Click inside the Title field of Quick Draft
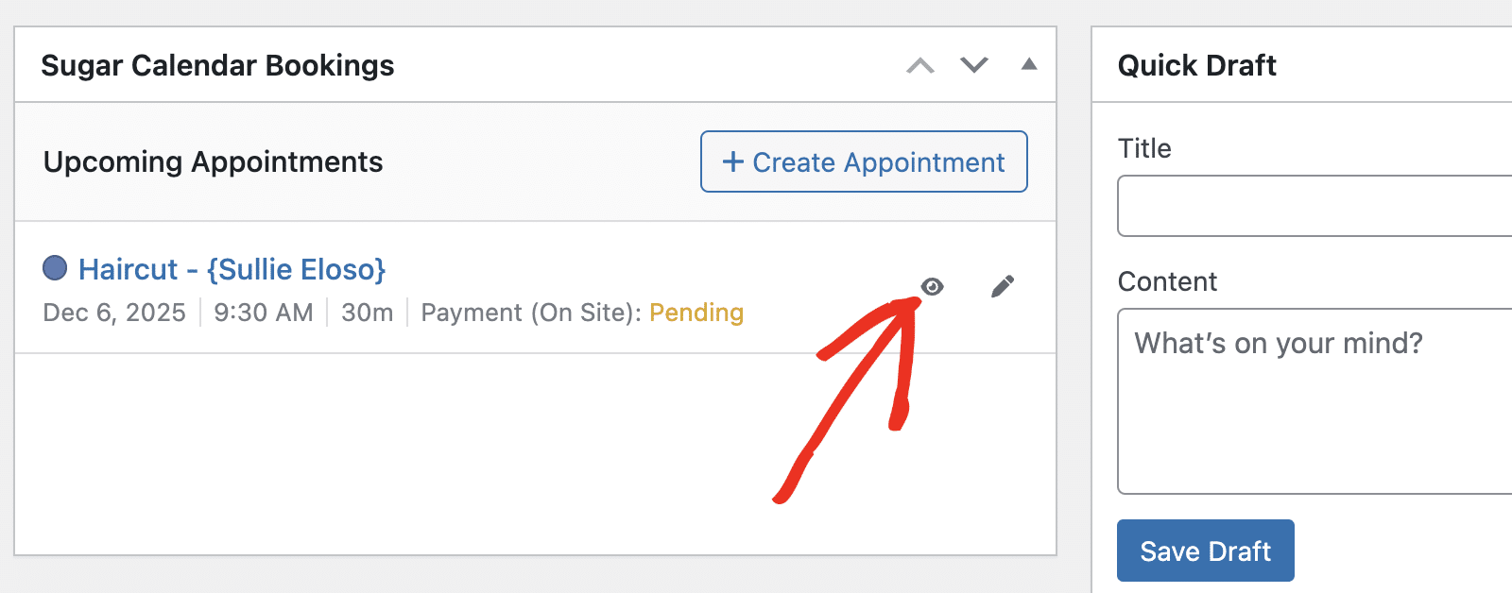1512x593 pixels. (x=1314, y=206)
